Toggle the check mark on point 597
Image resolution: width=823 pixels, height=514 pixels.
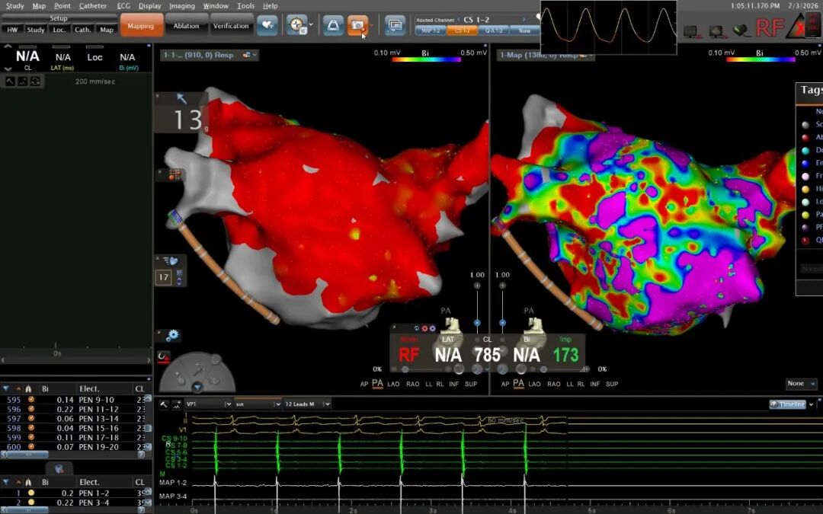pos(31,419)
